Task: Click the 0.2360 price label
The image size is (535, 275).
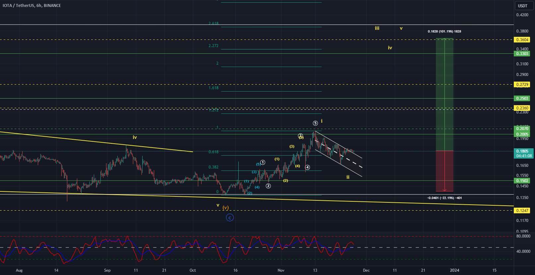Action: coord(522,108)
